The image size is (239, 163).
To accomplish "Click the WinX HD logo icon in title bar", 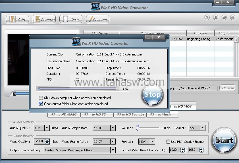I will 95,7.
